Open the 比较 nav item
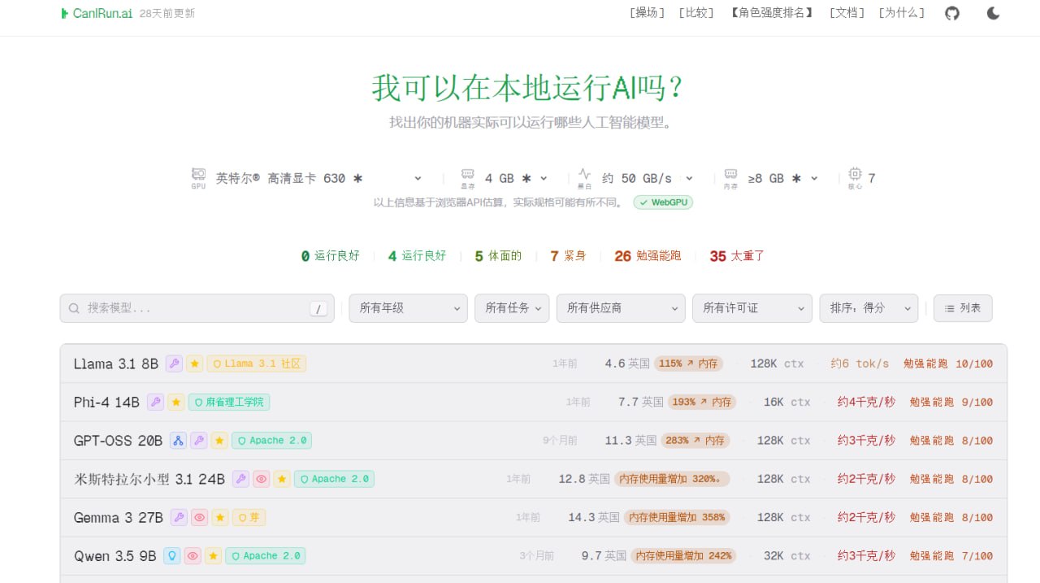This screenshot has width=1040, height=583. [x=696, y=13]
